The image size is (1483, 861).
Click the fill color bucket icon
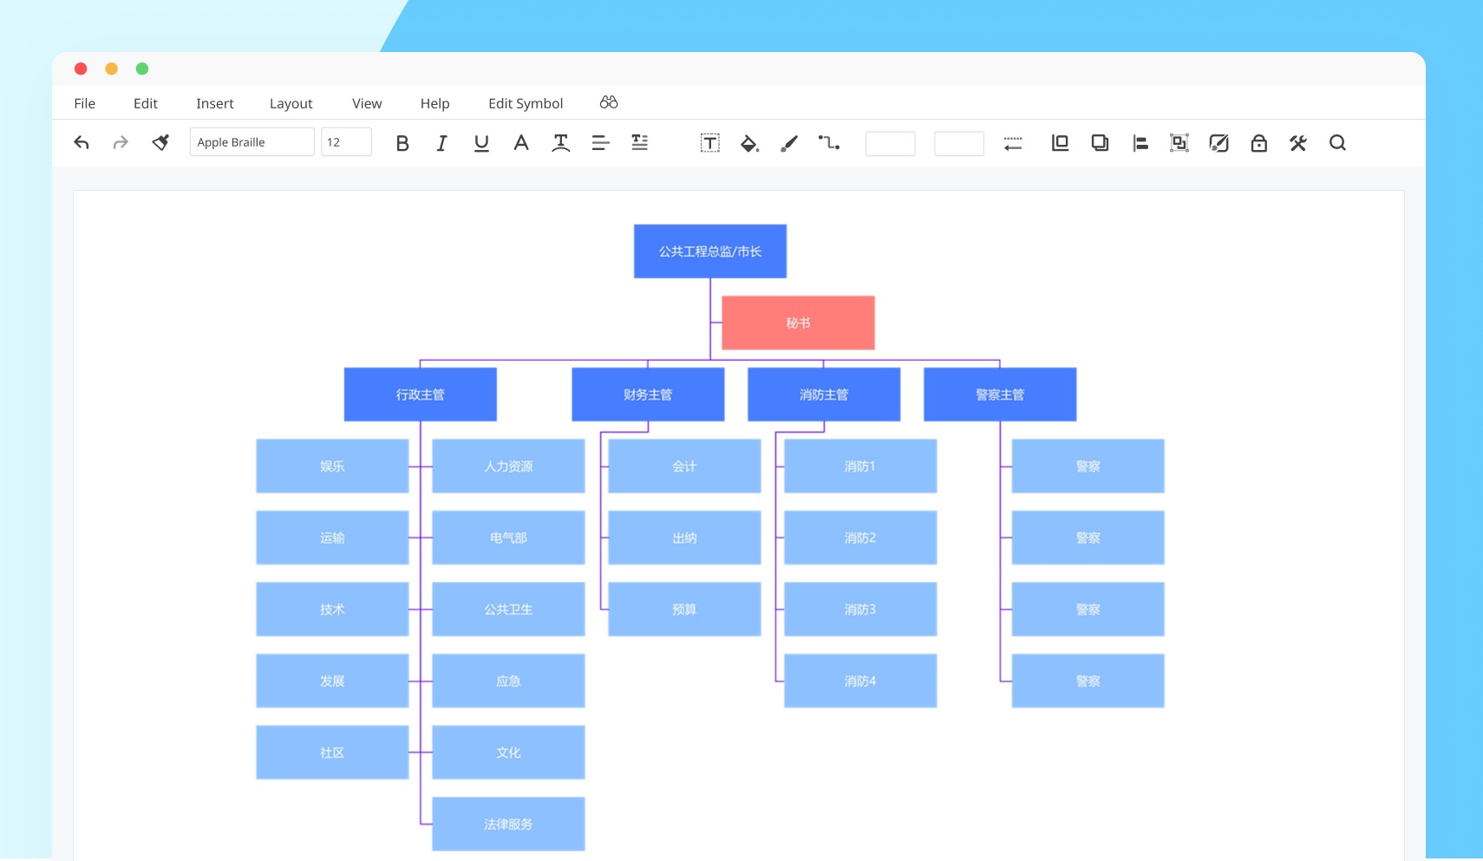tap(749, 143)
